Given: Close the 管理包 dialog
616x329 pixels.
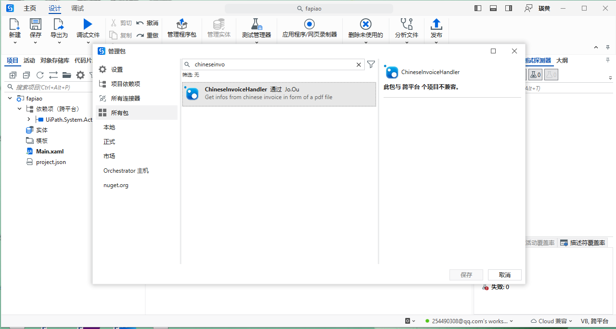Looking at the screenshot, I should click(x=514, y=51).
